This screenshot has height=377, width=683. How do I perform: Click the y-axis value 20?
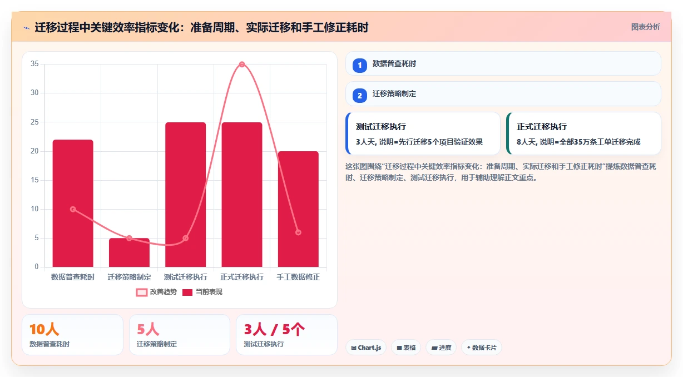pyautogui.click(x=34, y=151)
